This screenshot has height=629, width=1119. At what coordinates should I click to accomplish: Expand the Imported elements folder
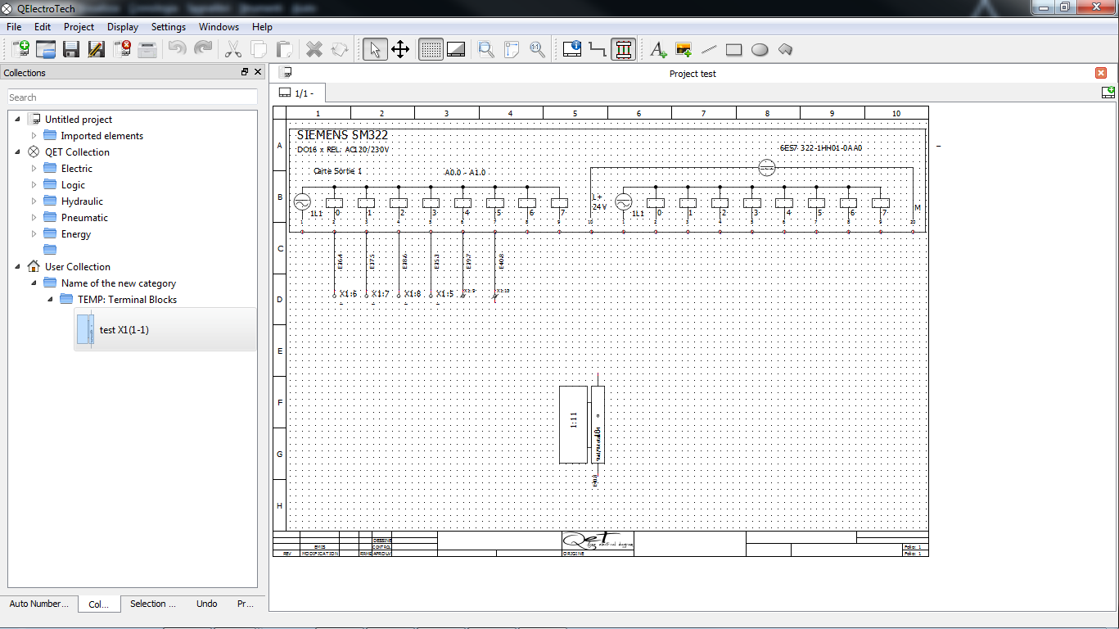point(34,136)
